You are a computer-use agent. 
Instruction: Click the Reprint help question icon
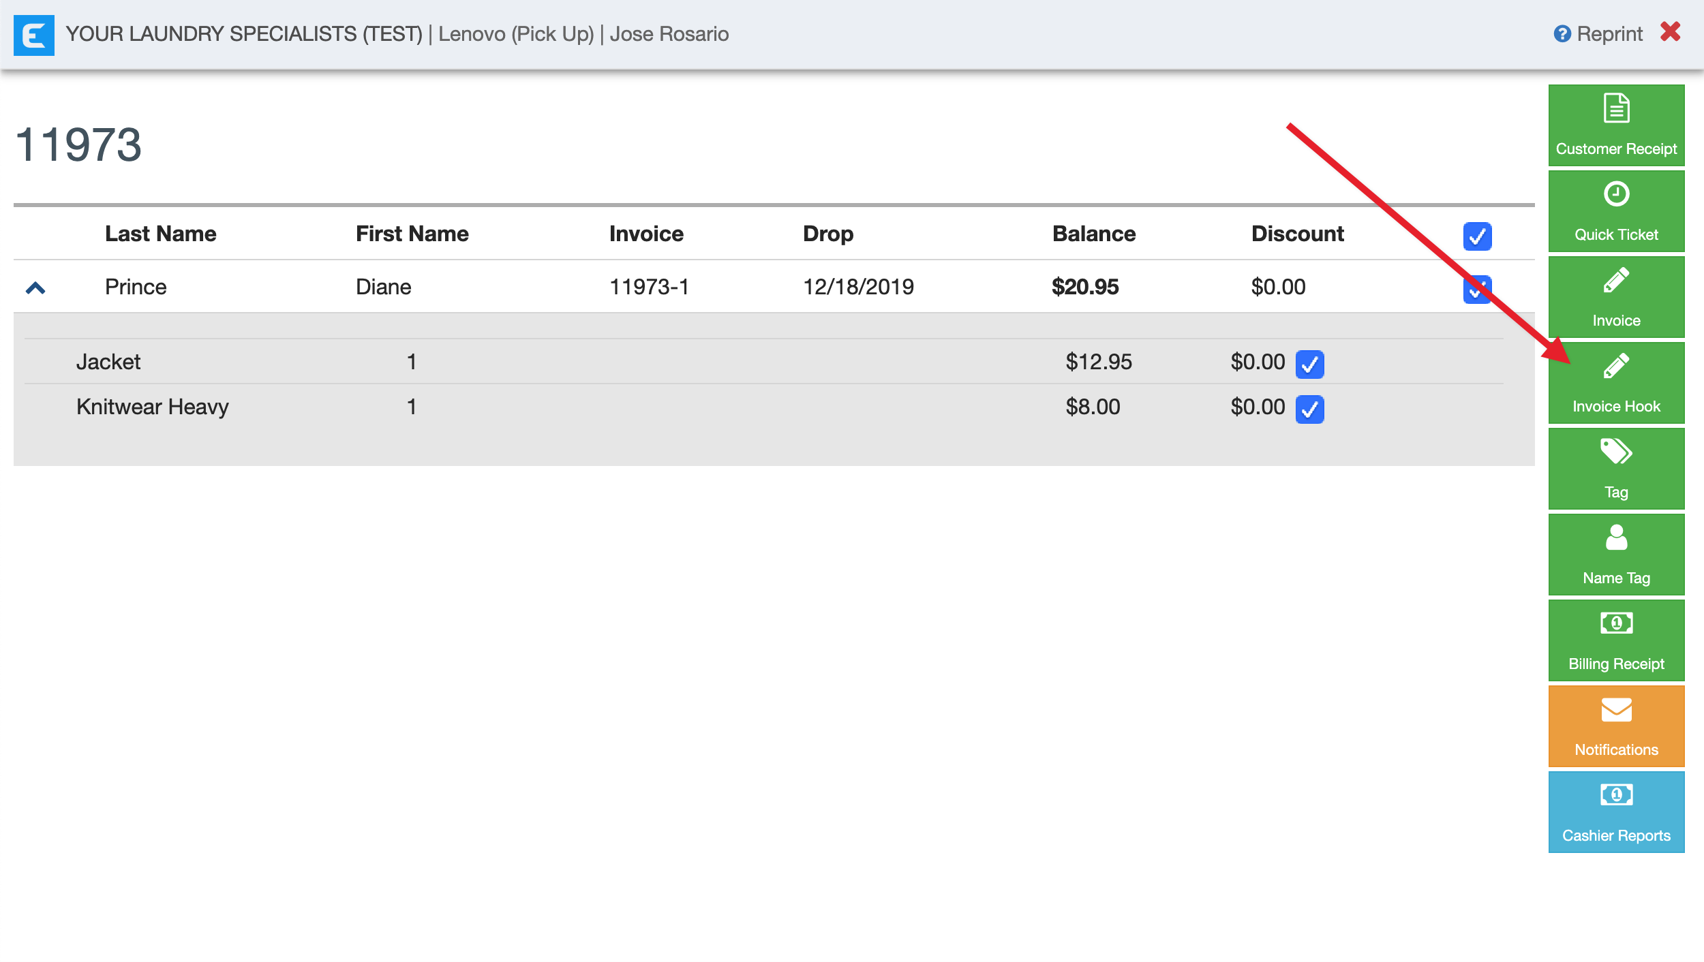click(1562, 34)
